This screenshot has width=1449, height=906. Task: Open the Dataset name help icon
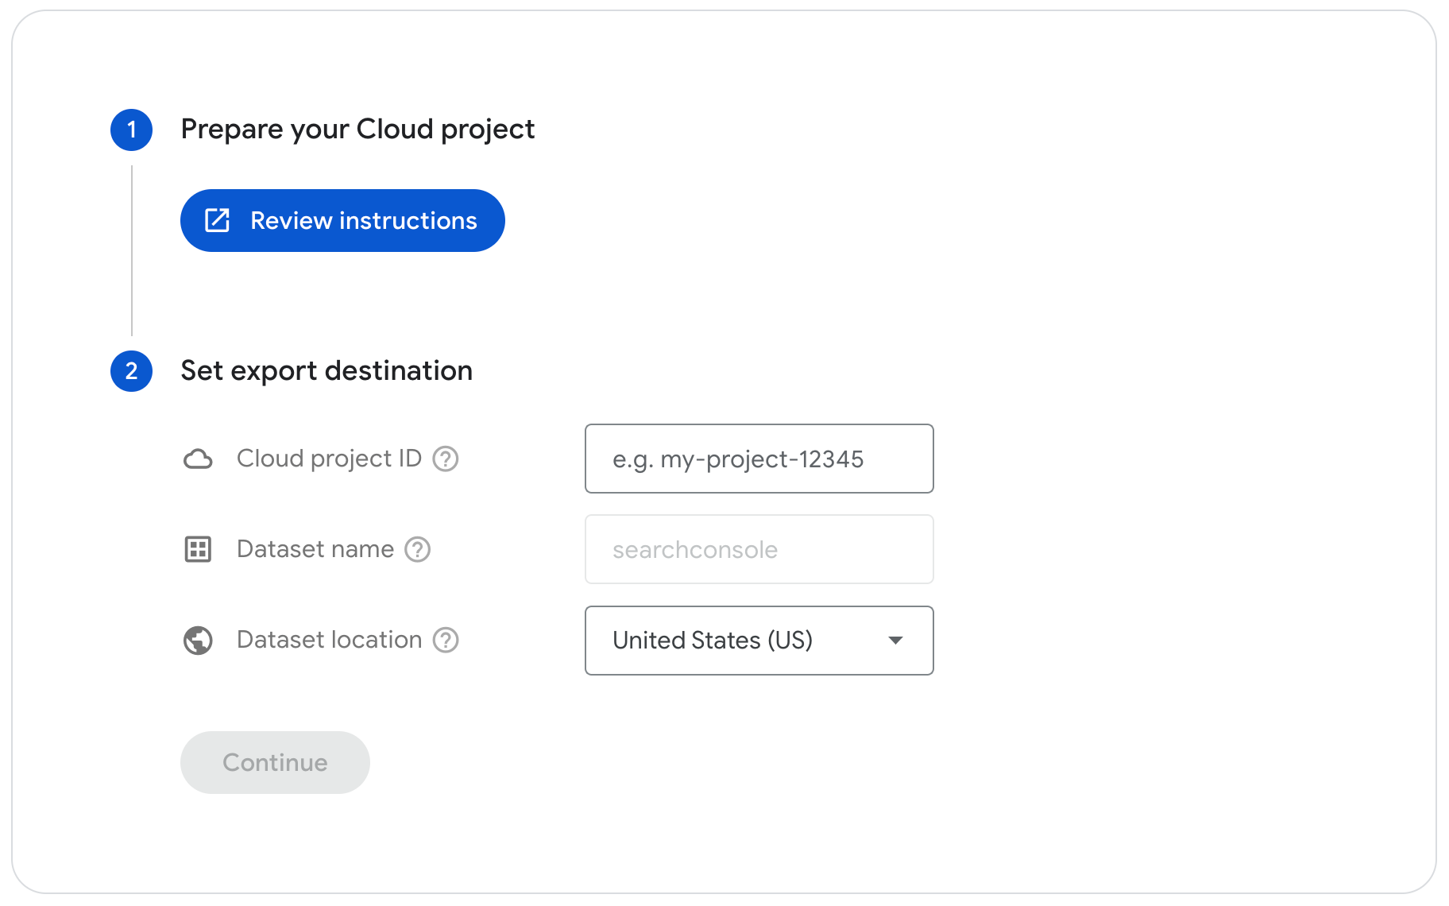tap(416, 548)
